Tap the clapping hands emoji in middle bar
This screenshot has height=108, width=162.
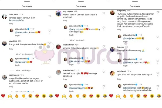click(x=77, y=96)
